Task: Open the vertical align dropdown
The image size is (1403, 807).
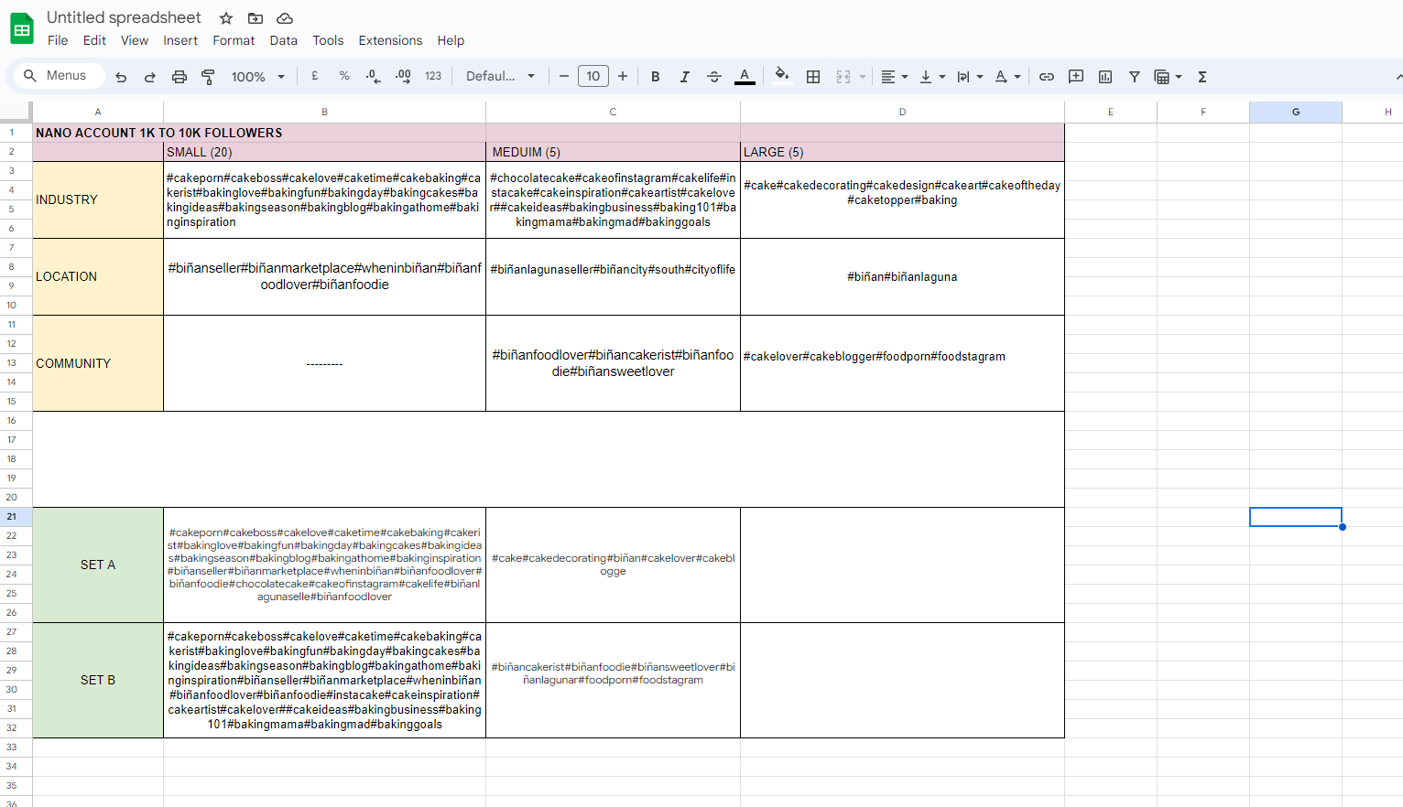Action: point(932,77)
